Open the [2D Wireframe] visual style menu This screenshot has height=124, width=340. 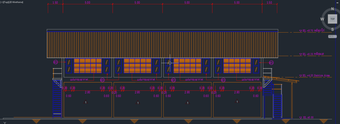pos(16,2)
